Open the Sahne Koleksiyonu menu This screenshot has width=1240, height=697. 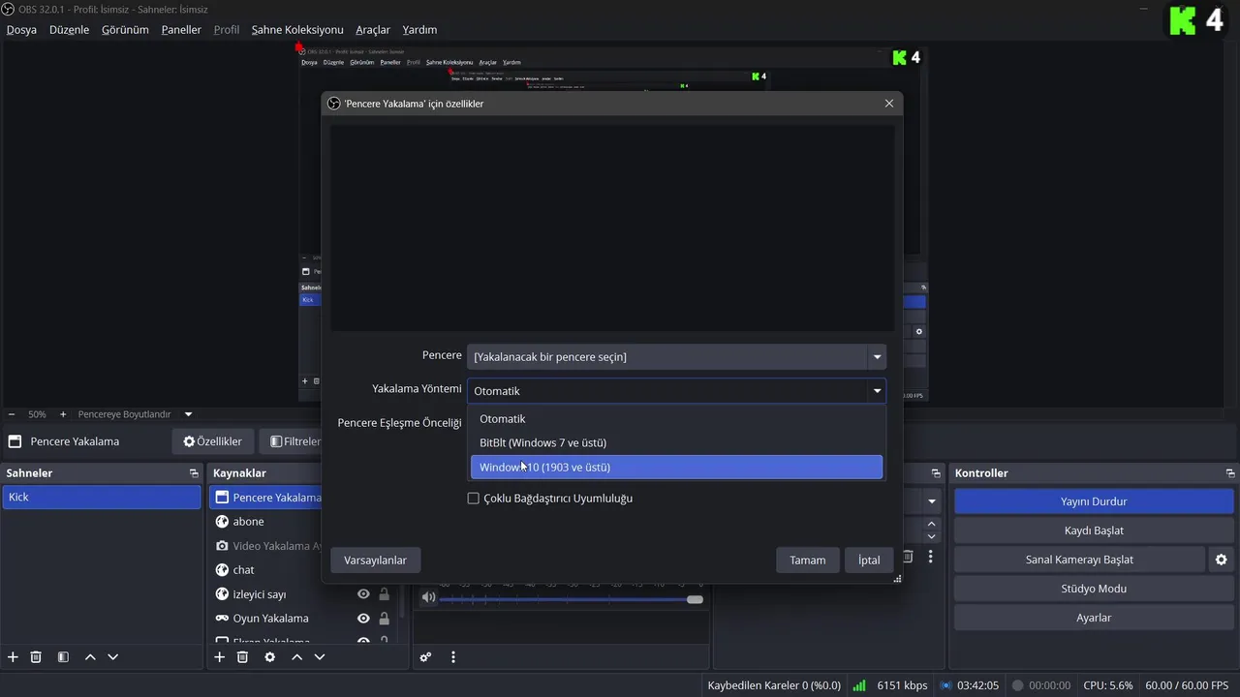[297, 30]
